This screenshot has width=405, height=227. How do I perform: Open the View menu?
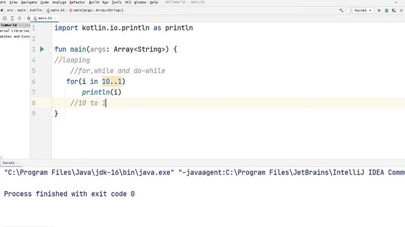pos(13,3)
